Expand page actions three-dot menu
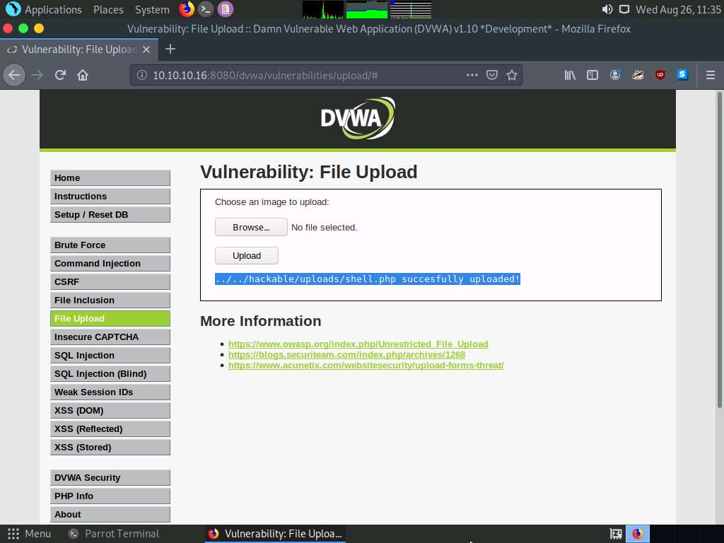Viewport: 724px width, 543px height. [472, 75]
